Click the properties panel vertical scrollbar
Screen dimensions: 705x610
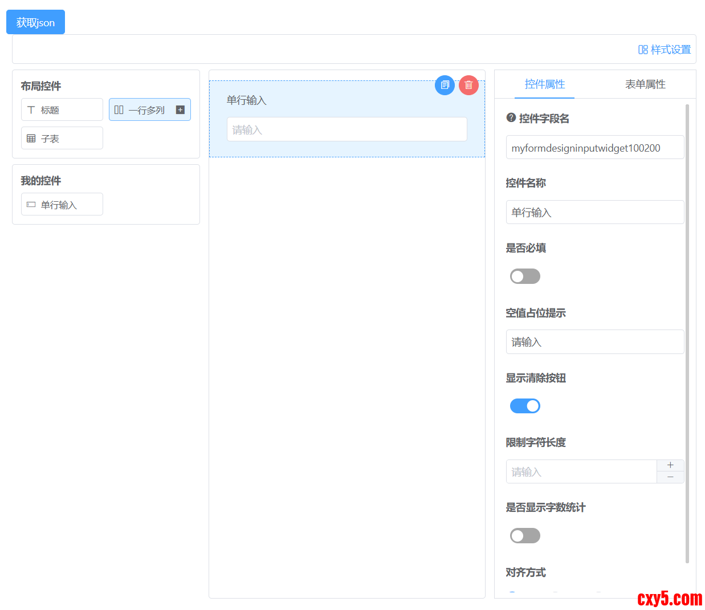[x=687, y=334]
